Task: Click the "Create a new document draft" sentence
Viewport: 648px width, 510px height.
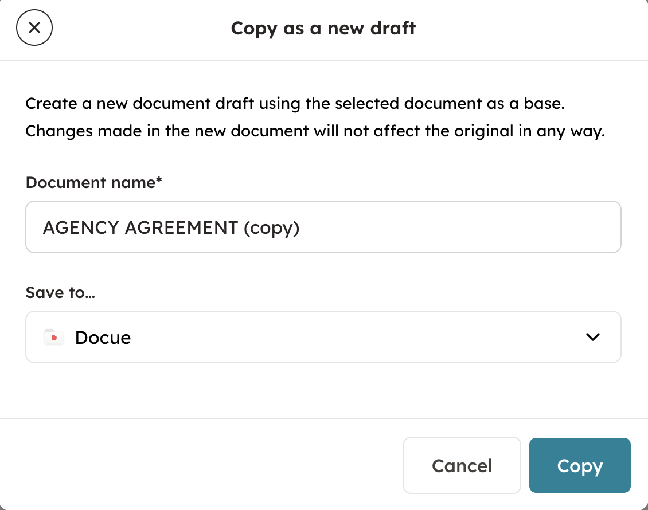Action: 295,104
